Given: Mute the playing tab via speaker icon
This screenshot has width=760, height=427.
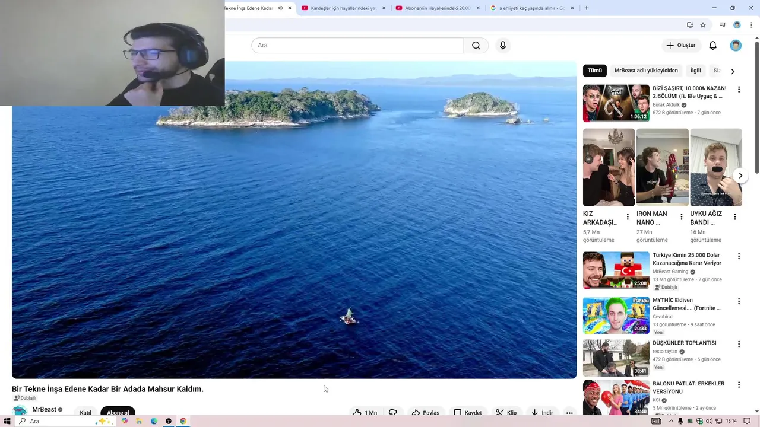Looking at the screenshot, I should point(280,8).
